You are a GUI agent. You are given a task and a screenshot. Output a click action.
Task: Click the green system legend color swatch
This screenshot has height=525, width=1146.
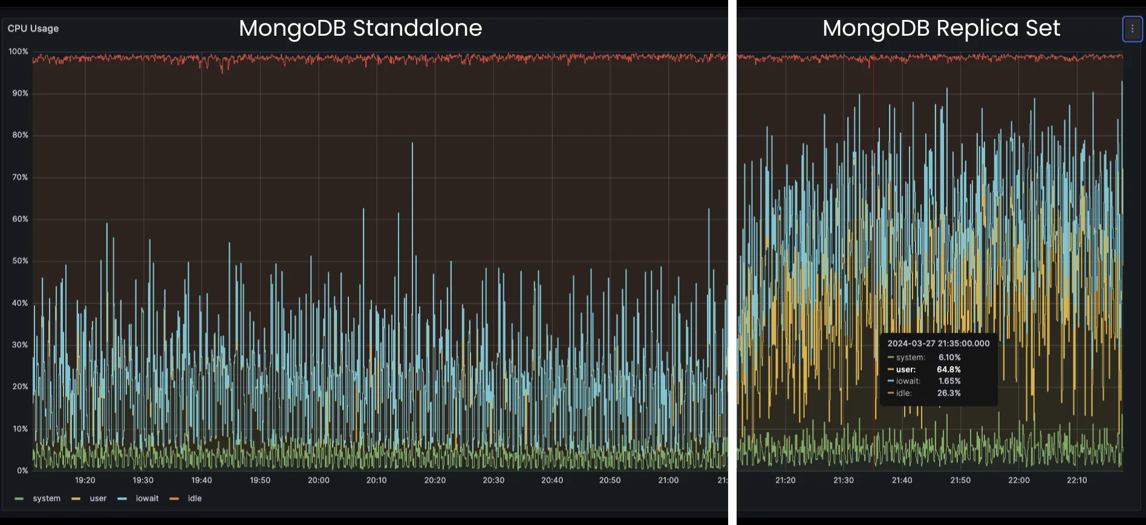click(x=19, y=498)
